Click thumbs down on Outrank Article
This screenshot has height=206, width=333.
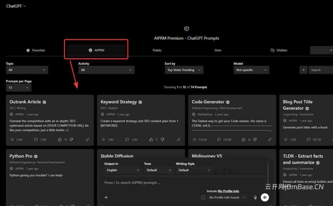click(71, 139)
